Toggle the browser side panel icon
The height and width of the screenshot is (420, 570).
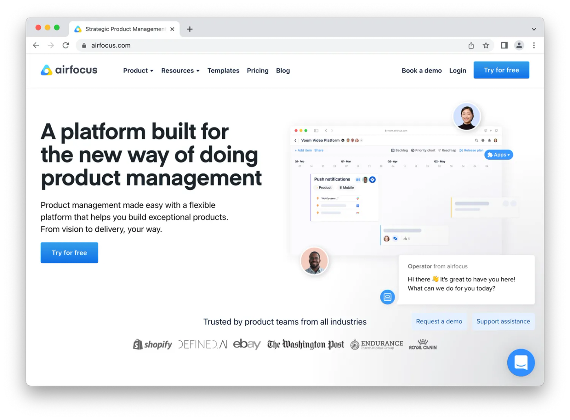tap(504, 46)
